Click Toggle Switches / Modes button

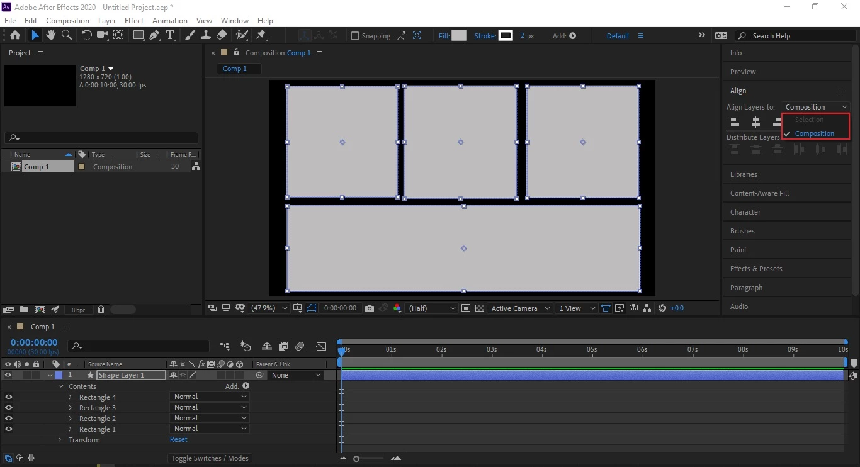pyautogui.click(x=210, y=458)
